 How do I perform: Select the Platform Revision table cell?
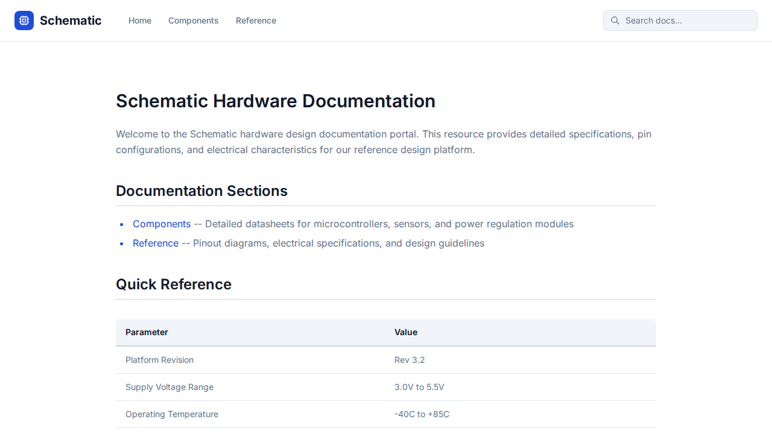click(x=159, y=360)
